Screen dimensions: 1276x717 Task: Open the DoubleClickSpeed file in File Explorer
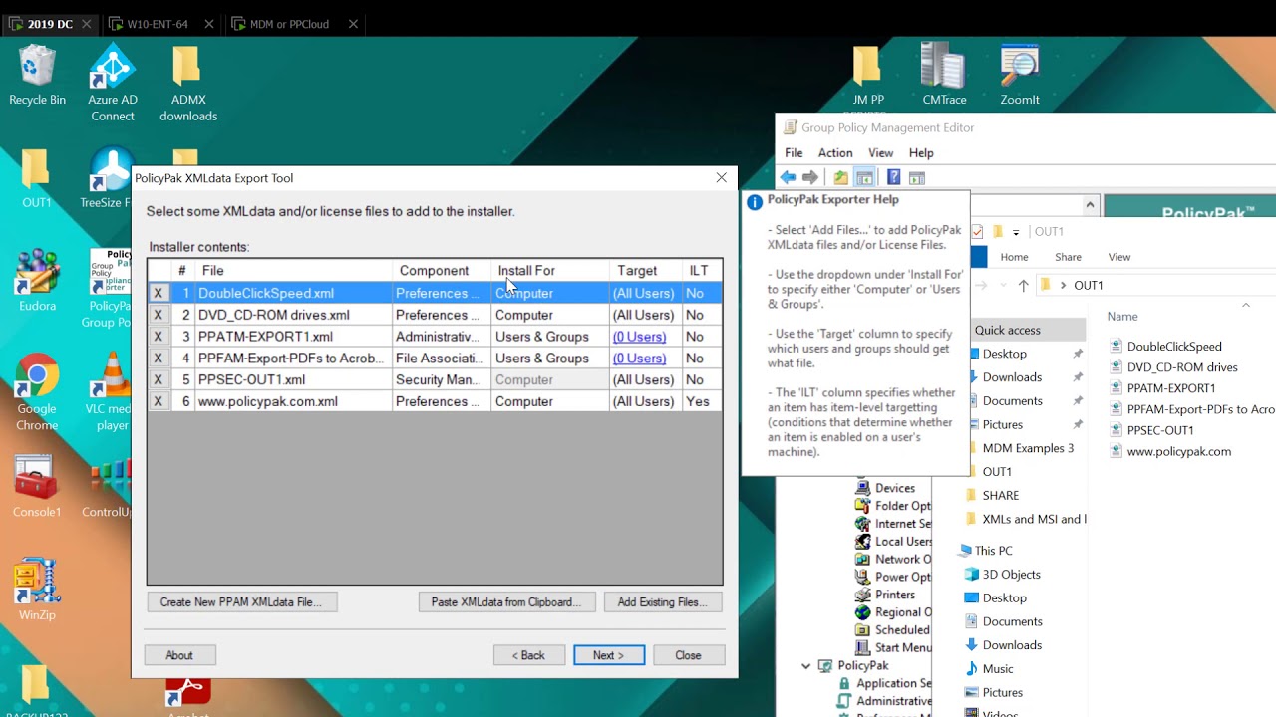point(1173,346)
